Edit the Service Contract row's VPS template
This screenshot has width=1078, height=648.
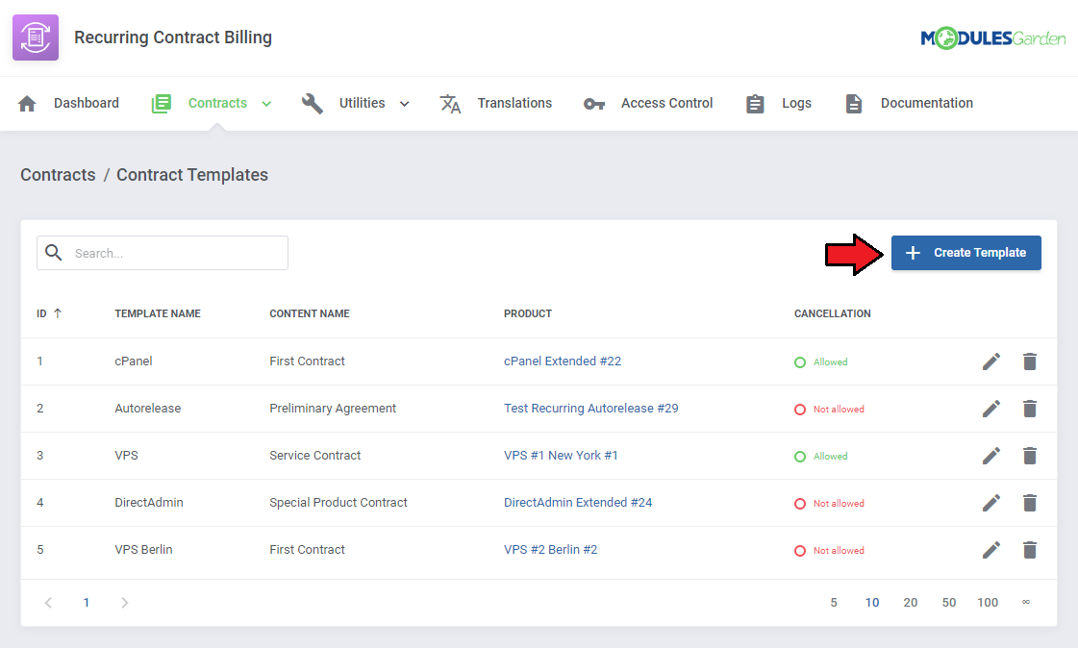[x=990, y=456]
